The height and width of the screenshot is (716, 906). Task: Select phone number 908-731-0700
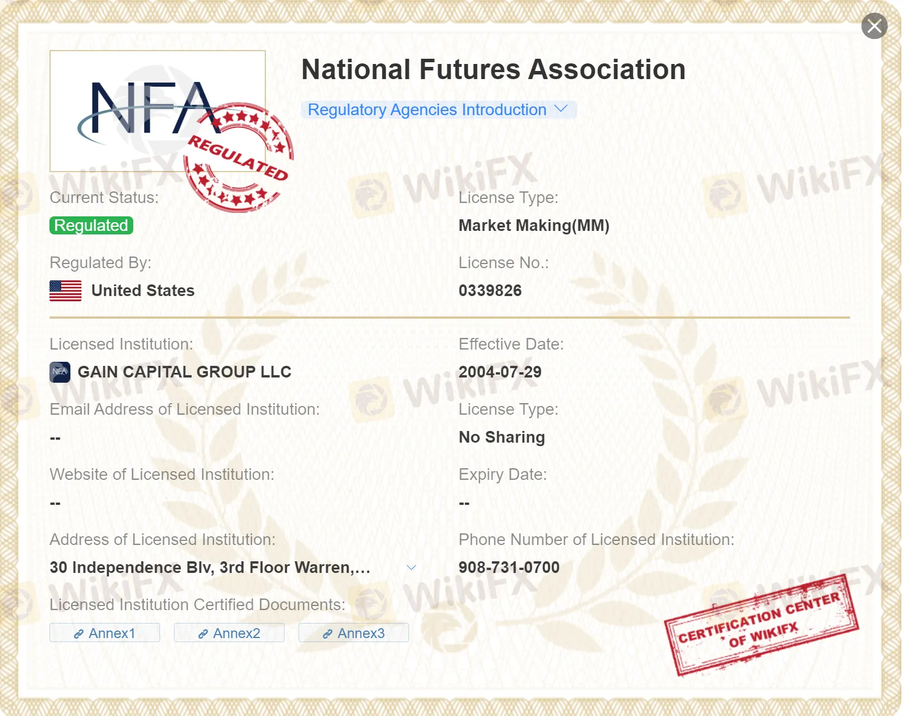click(x=509, y=568)
